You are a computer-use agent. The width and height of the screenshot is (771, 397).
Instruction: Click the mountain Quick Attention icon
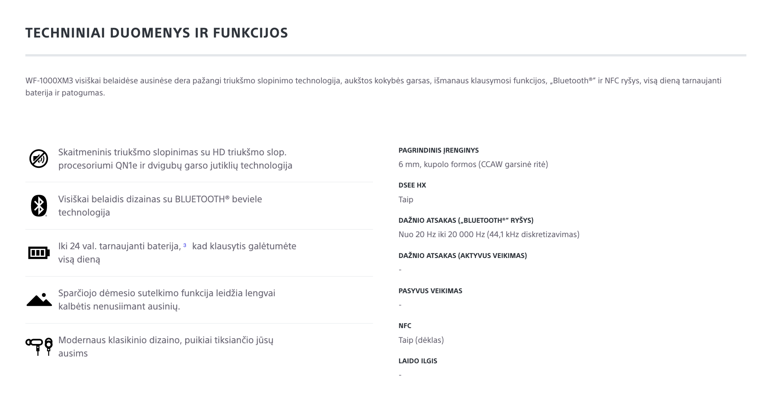pos(39,300)
